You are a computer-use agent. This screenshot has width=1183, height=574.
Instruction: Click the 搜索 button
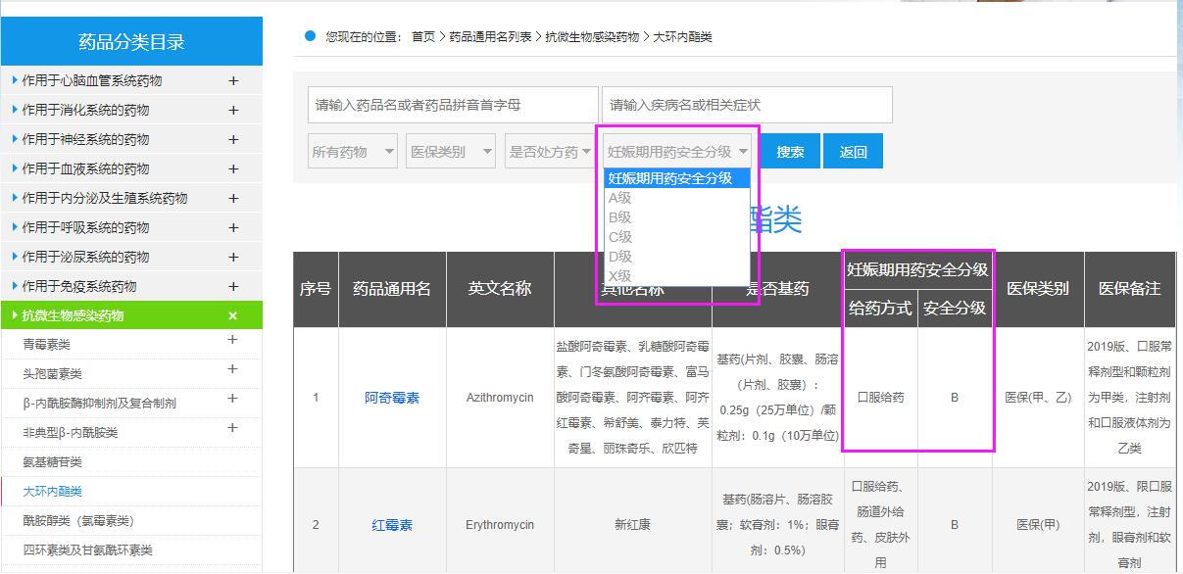coord(790,152)
